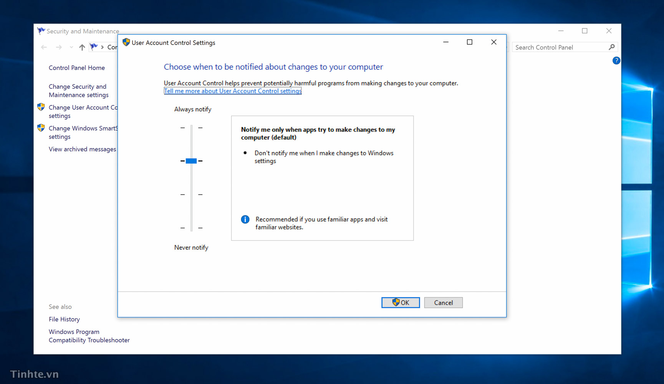Open Change Security and Maintenance settings
The height and width of the screenshot is (384, 664).
click(x=79, y=91)
